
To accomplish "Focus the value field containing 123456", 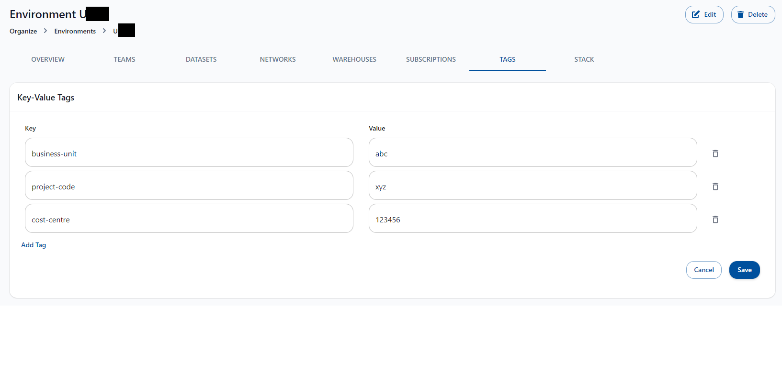I will click(533, 219).
